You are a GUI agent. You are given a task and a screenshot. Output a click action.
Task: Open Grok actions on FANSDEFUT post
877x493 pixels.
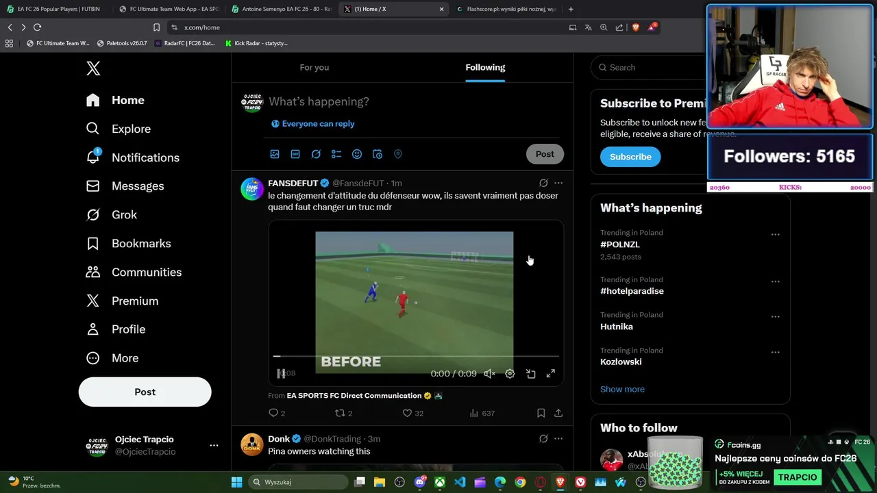(543, 183)
